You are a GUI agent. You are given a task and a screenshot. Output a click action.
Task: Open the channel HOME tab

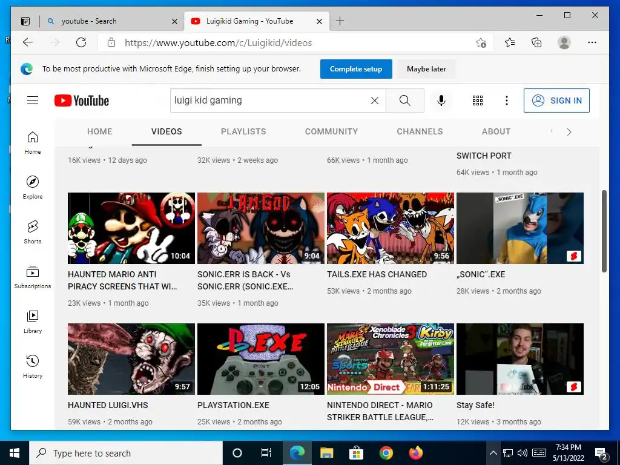coord(100,131)
